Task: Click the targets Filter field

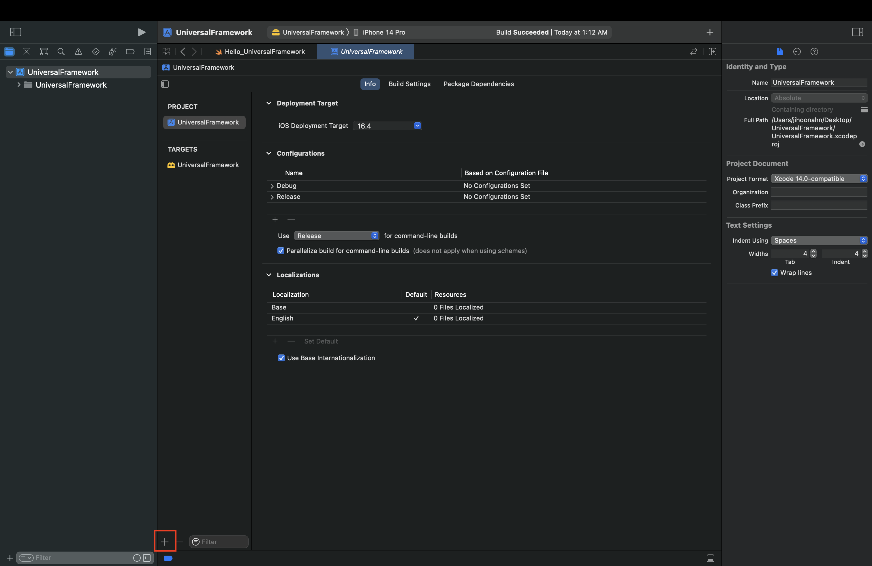Action: coord(219,542)
